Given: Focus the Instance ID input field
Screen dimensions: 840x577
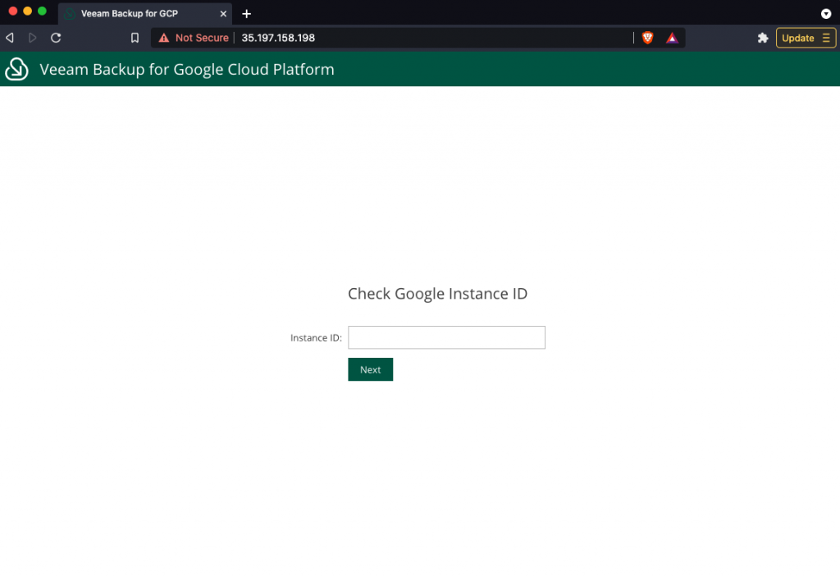Looking at the screenshot, I should (x=446, y=337).
